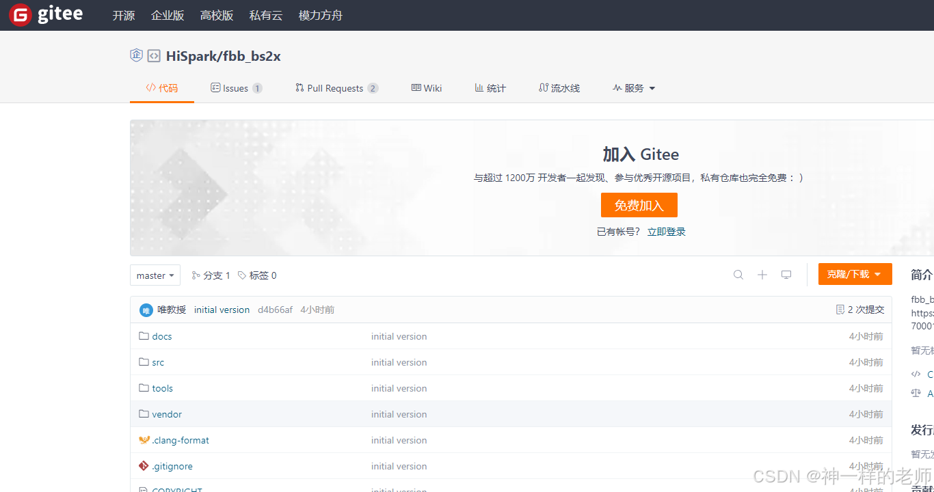Click the 唯教授 author name
The height and width of the screenshot is (492, 934).
coord(172,310)
